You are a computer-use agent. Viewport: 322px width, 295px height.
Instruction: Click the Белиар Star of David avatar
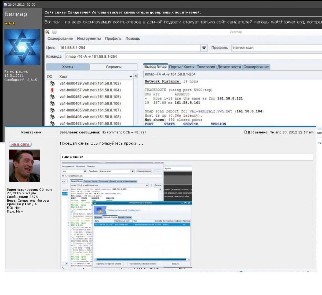coord(22,47)
